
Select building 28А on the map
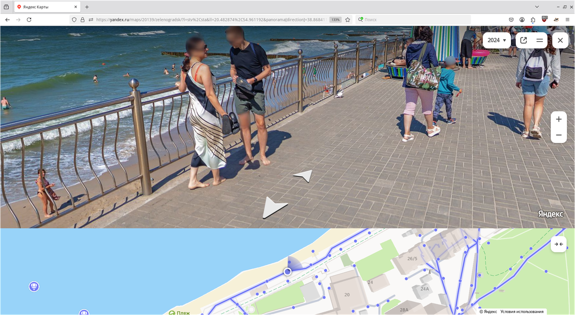(x=404, y=310)
